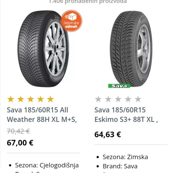The height and width of the screenshot is (173, 173).
Task: Click the fifth gray star on Eskimo S3+ tire
Action: coord(138,99)
